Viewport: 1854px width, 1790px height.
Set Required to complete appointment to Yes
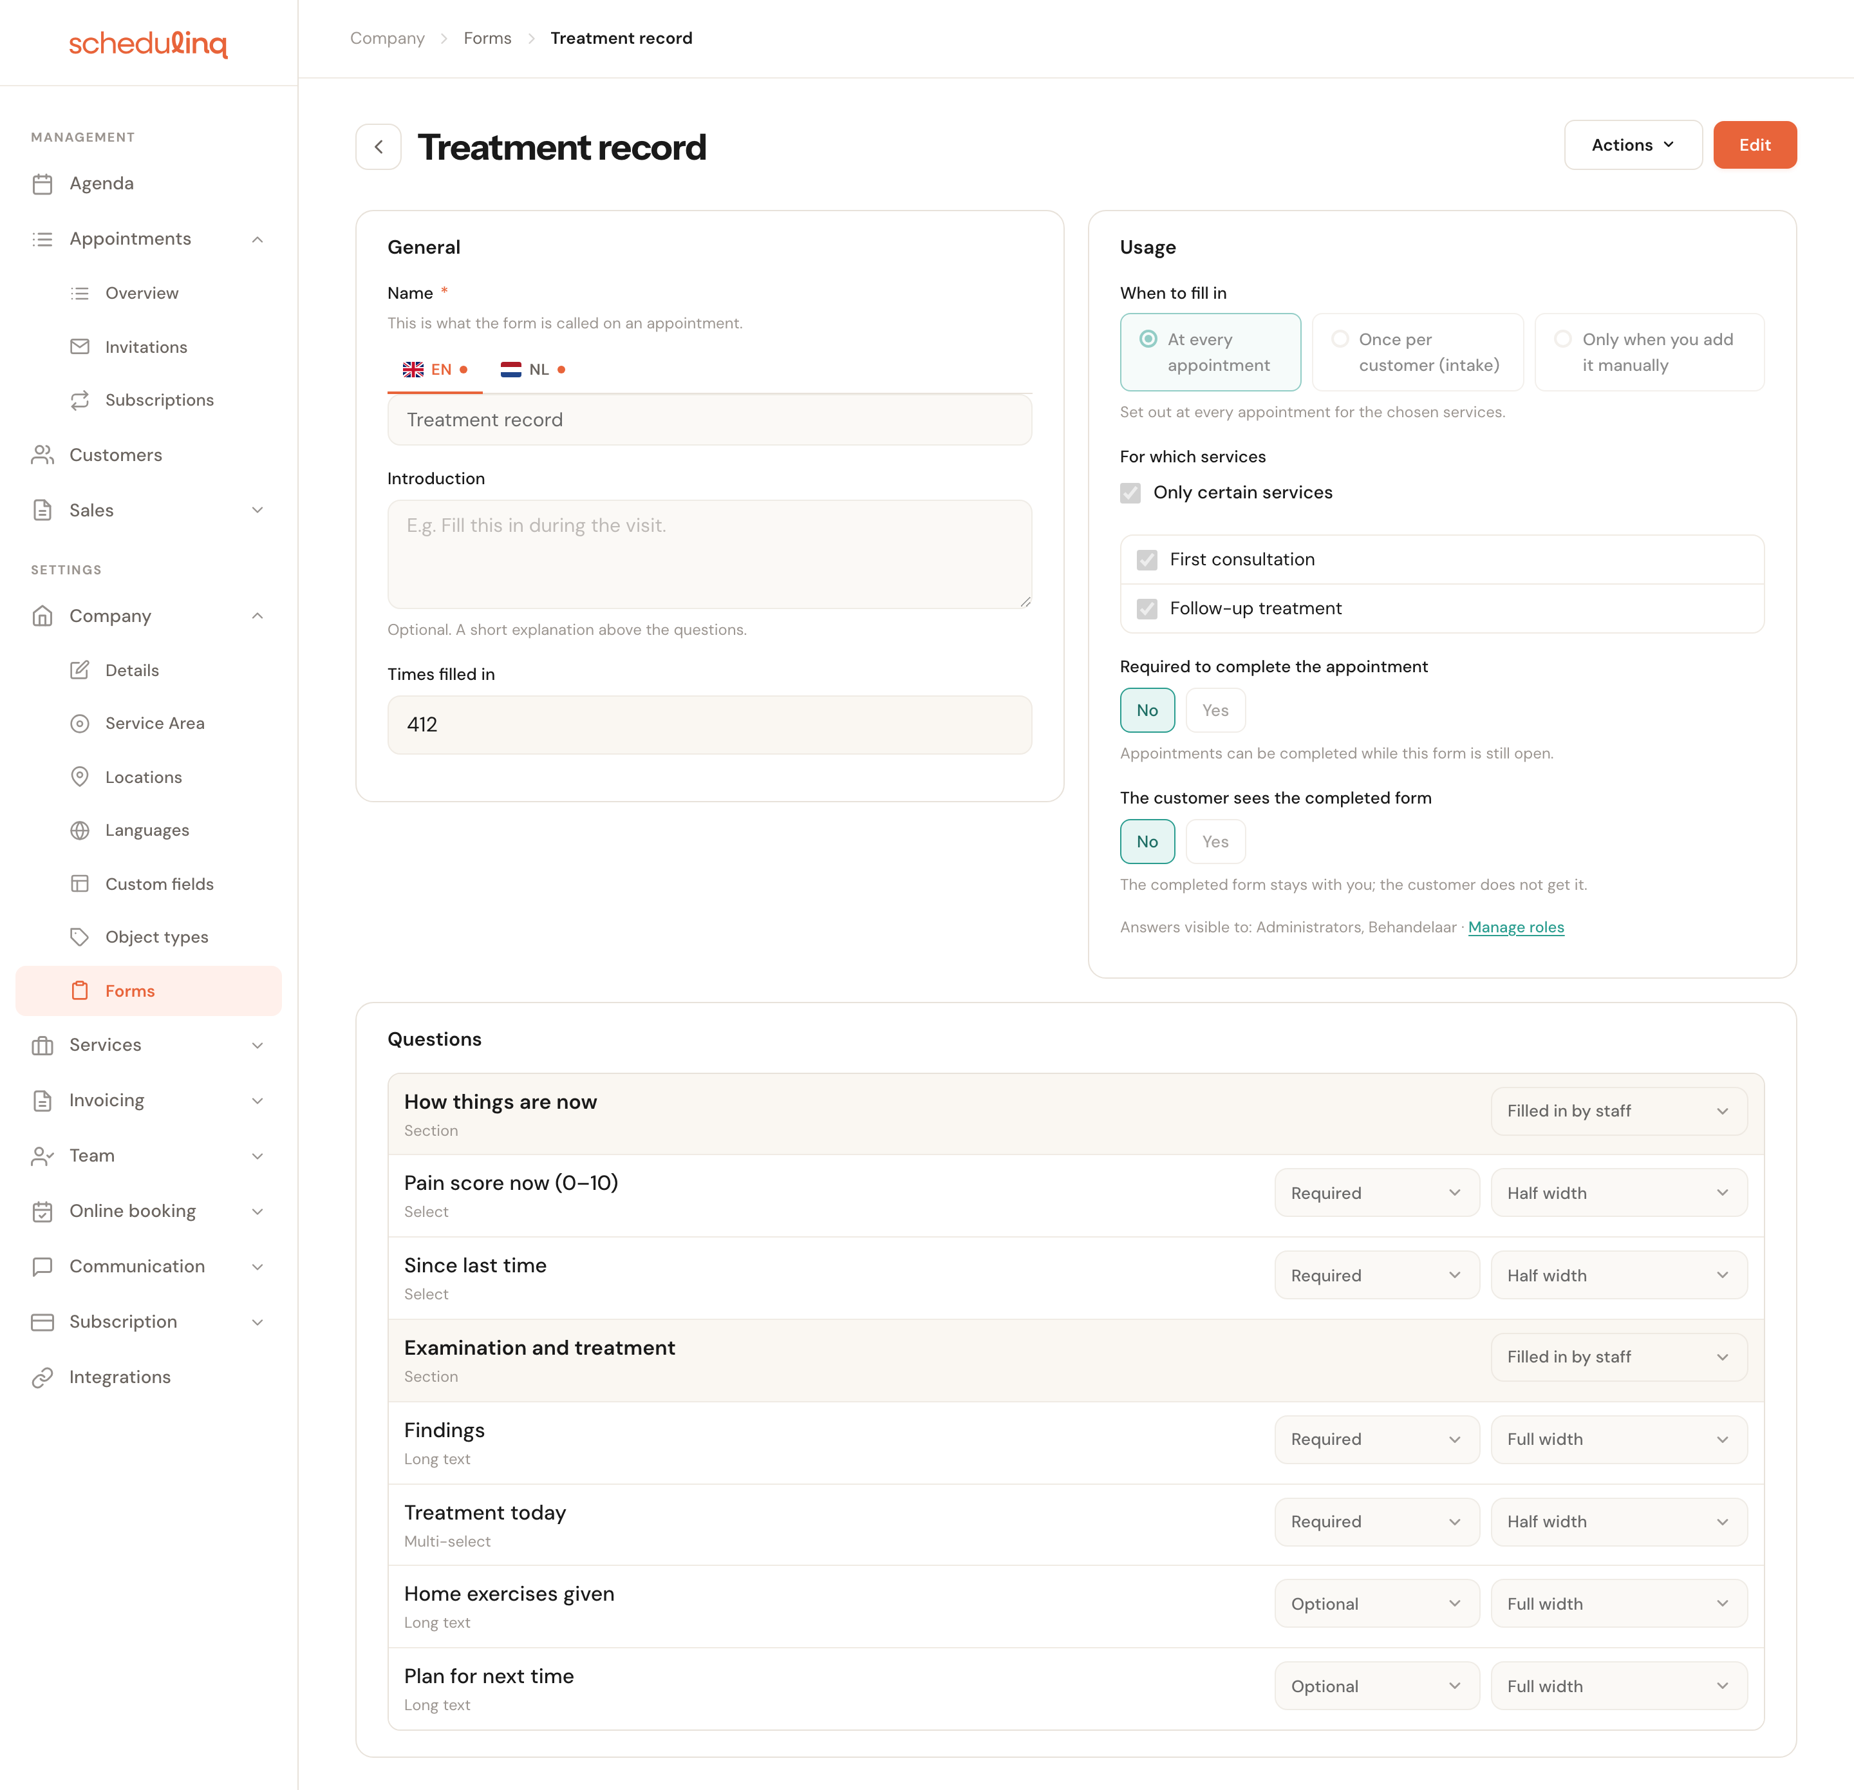[1215, 710]
